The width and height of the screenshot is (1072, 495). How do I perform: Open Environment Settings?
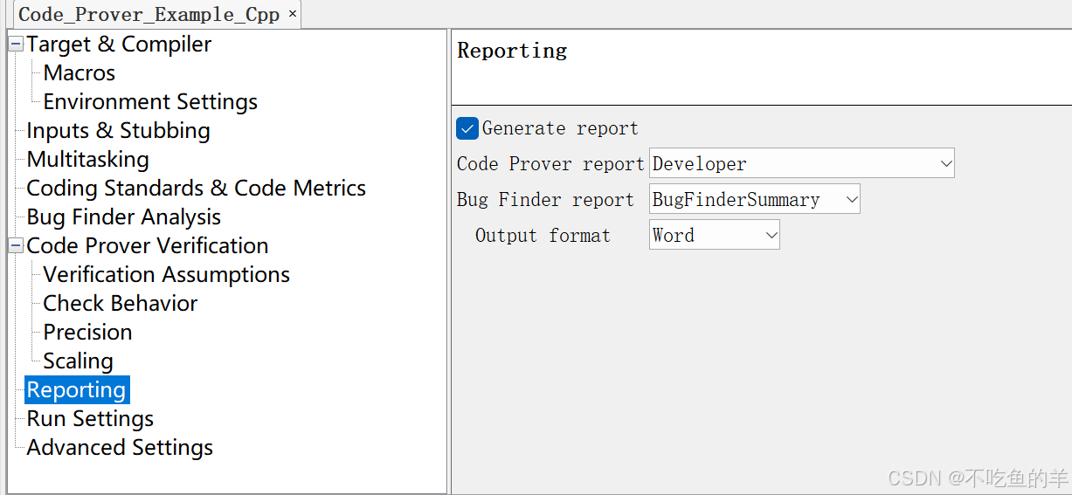point(150,102)
